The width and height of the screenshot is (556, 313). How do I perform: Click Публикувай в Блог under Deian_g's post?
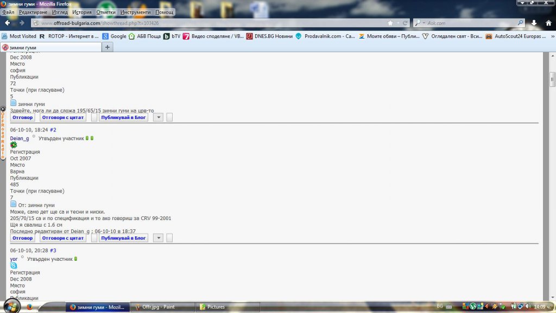pyautogui.click(x=123, y=238)
